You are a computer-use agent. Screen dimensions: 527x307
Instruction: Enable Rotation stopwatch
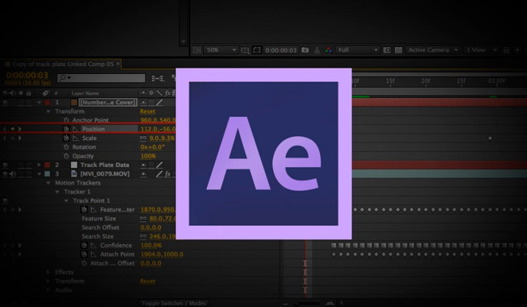pos(66,147)
